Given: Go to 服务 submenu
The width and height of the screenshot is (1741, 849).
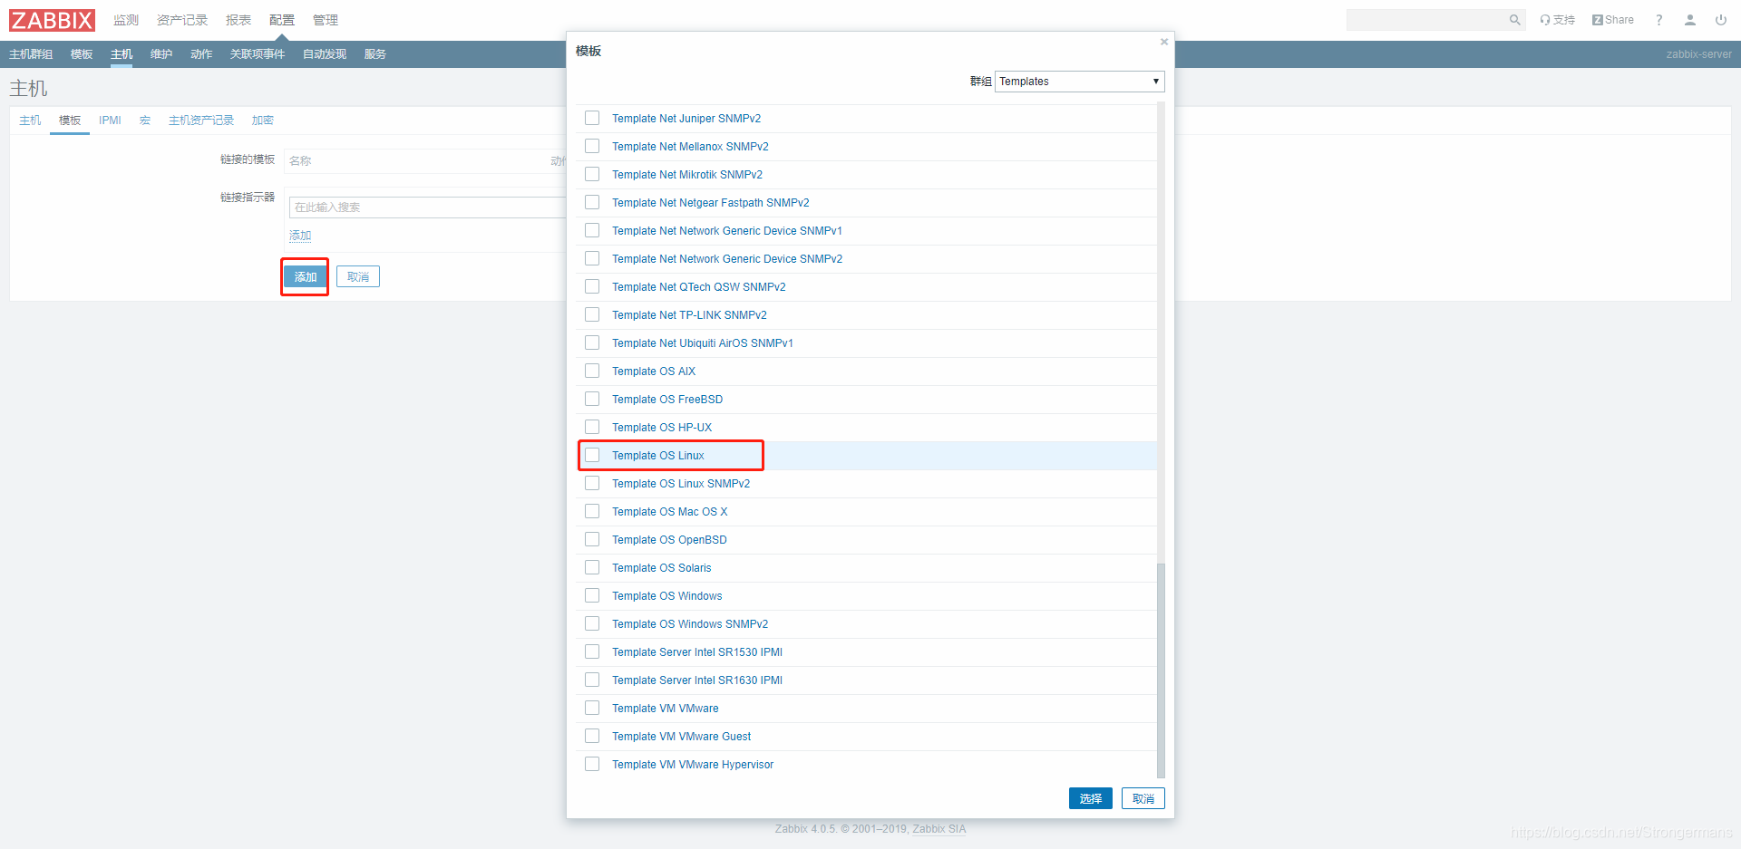Looking at the screenshot, I should 375,54.
